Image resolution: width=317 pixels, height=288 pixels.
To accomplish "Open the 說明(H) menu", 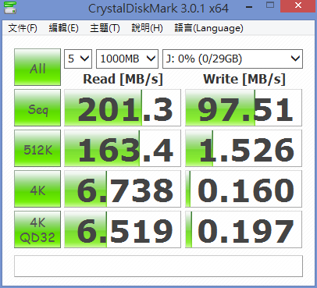I will click(148, 28).
